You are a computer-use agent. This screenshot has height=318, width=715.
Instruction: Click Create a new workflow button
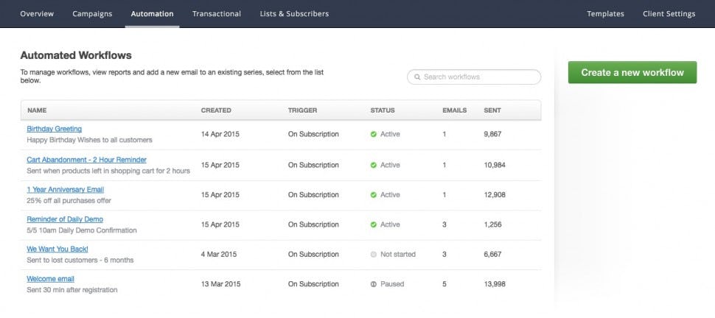point(632,72)
